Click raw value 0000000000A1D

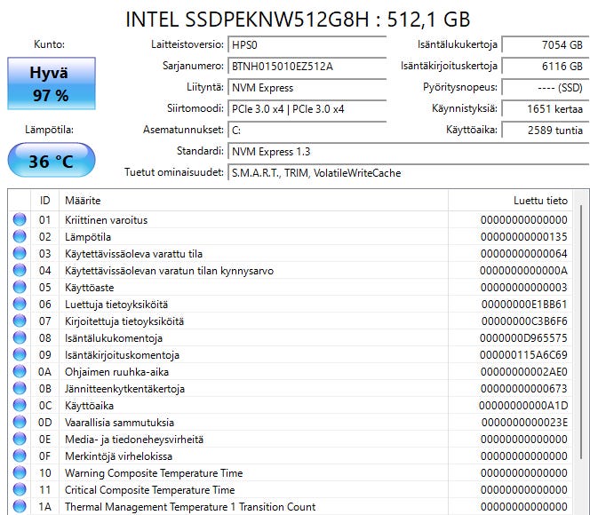click(523, 405)
